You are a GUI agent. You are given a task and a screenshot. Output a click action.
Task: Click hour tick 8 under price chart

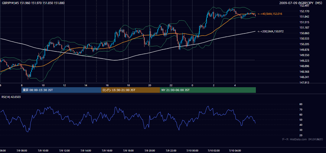point(22,85)
